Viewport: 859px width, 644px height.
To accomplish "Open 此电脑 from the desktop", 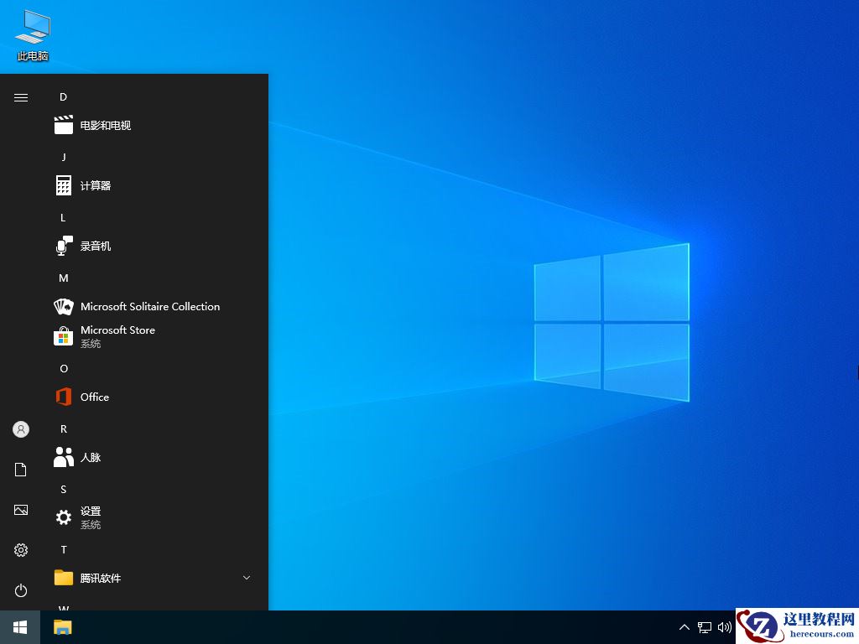I will tap(32, 34).
